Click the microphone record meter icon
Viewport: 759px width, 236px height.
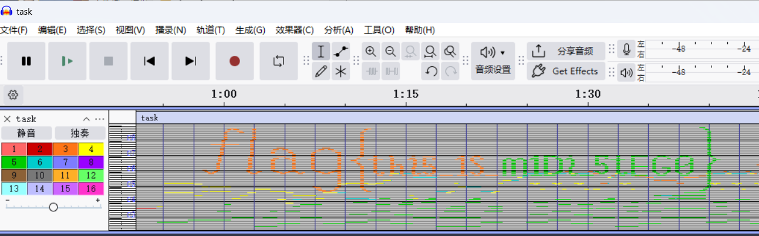tap(627, 50)
